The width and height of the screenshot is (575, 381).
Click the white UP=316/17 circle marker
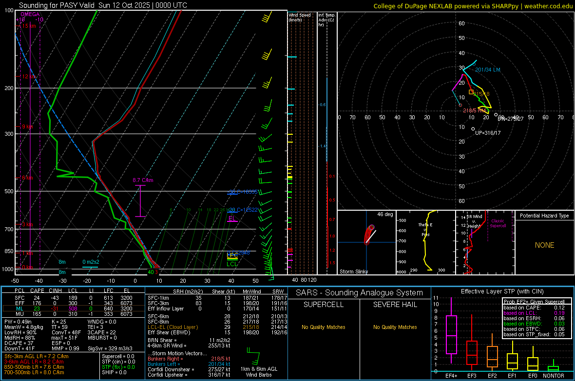coord(473,129)
